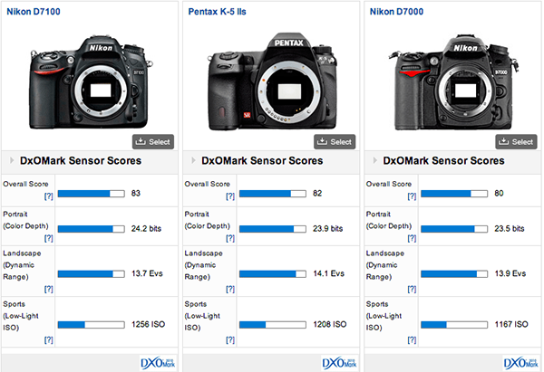Screen dimensions: 544x372
Task: Open Overall Score help [?] for Nikon D7100
Action: [x=49, y=196]
